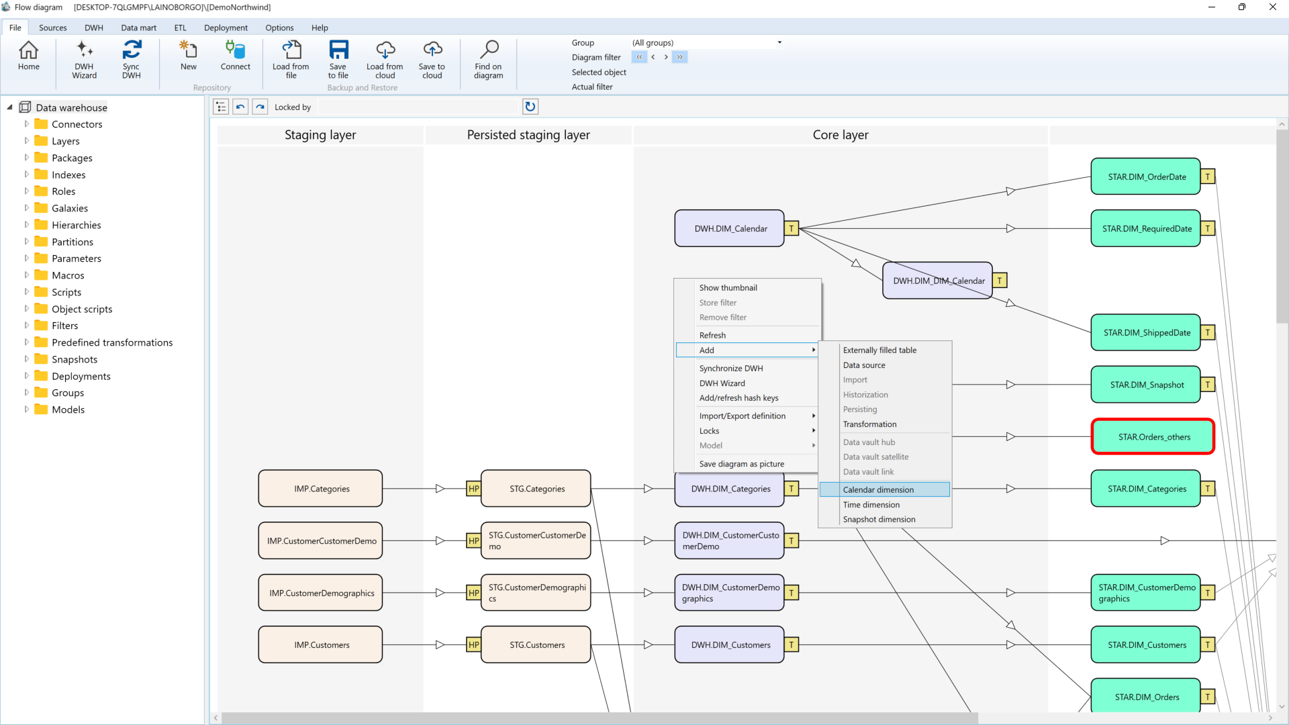1289x725 pixels.
Task: Collapse the Data warehouse root node
Action: pyautogui.click(x=9, y=107)
